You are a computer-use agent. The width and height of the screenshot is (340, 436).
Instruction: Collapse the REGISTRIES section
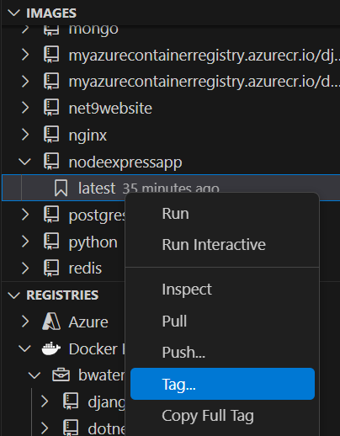coord(14,295)
